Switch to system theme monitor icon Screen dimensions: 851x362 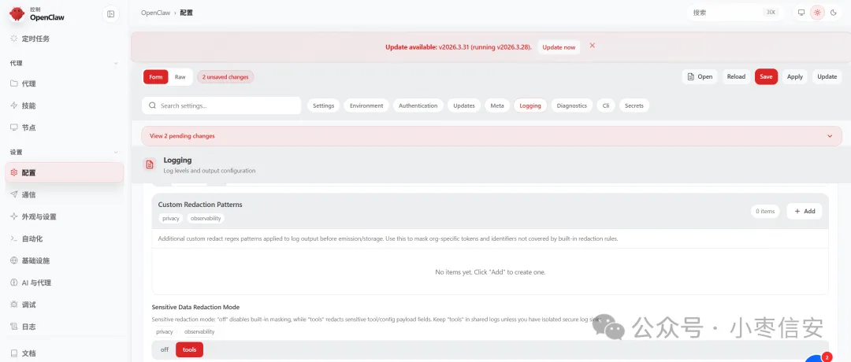coord(801,13)
